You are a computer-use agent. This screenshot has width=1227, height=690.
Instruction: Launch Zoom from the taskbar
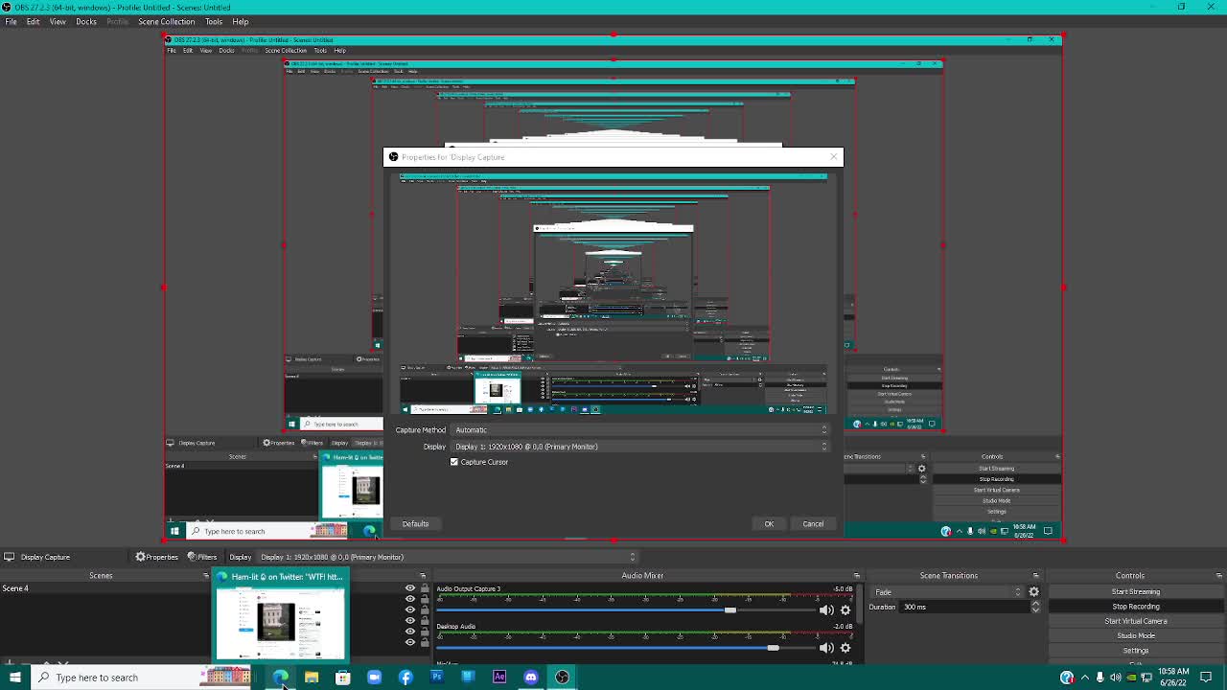[374, 678]
